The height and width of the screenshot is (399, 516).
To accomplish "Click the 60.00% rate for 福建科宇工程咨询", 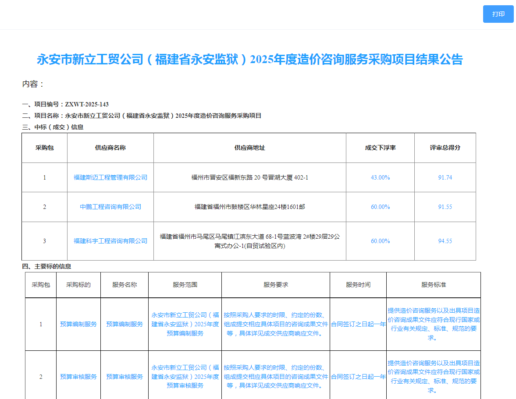I will click(x=381, y=241).
